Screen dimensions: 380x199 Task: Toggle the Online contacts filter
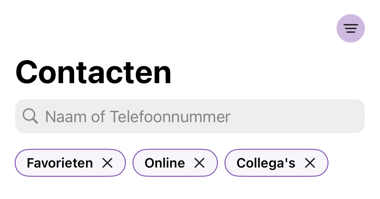(x=165, y=163)
